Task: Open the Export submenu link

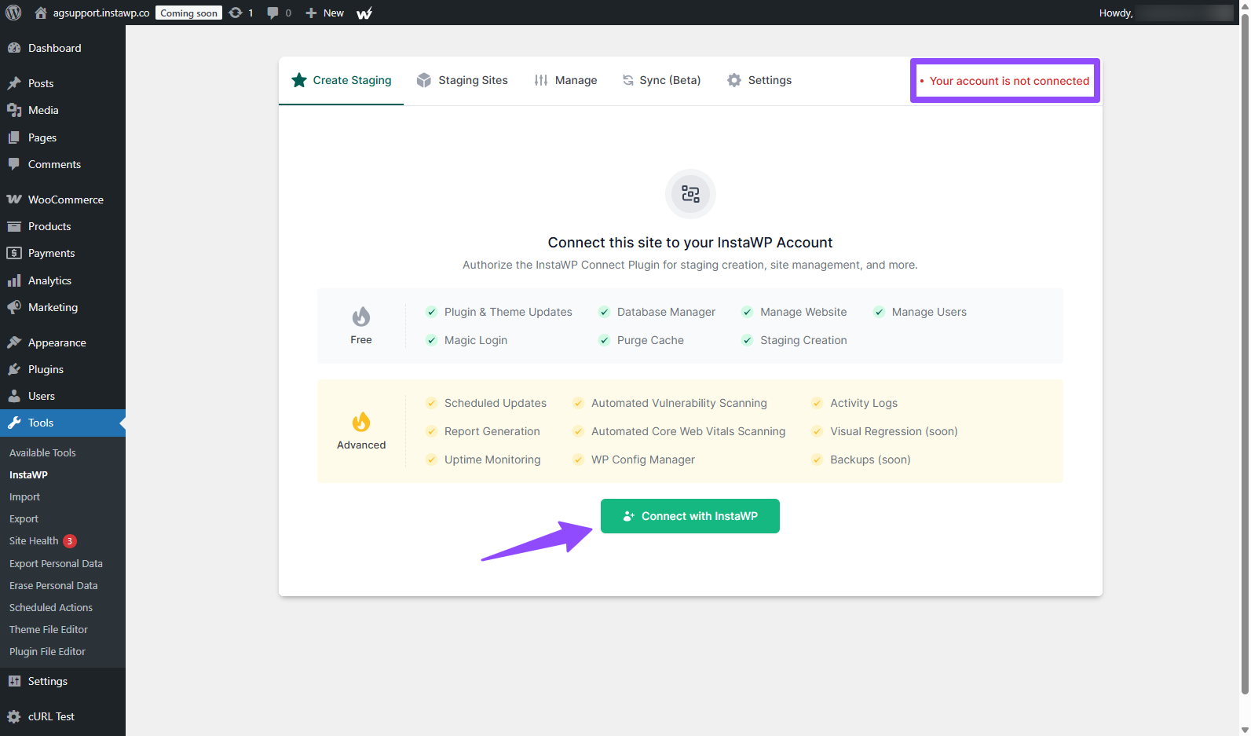Action: (x=24, y=518)
